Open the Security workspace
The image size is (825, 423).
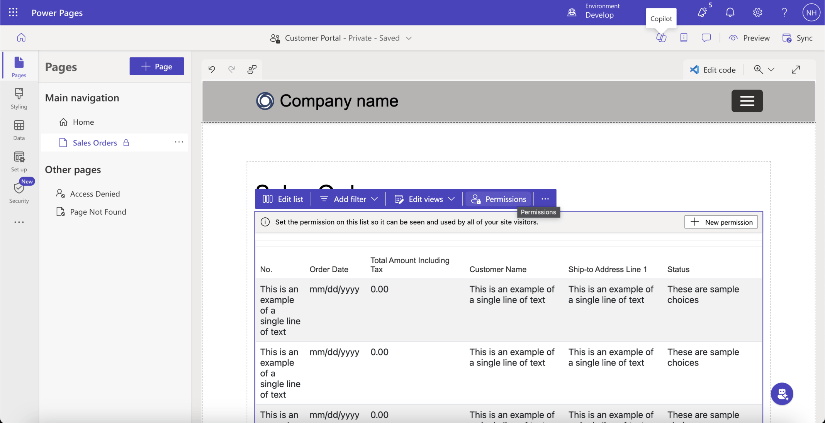click(x=19, y=193)
